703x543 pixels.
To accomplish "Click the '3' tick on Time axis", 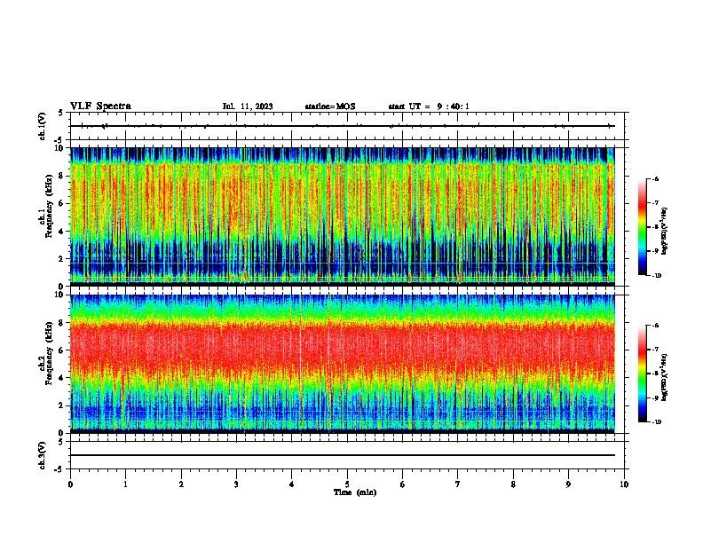I will 236,484.
